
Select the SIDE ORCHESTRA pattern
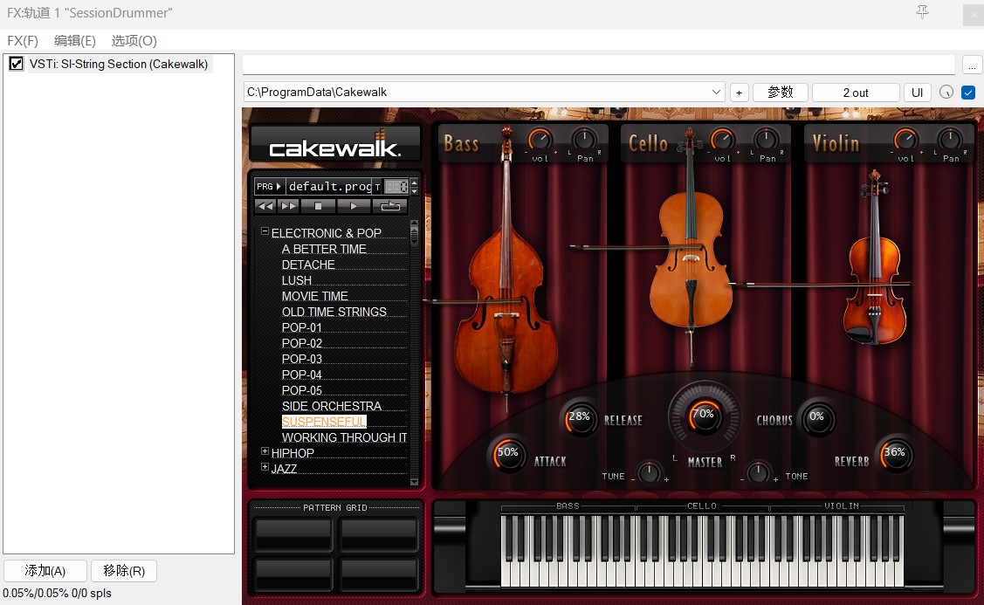(x=332, y=406)
